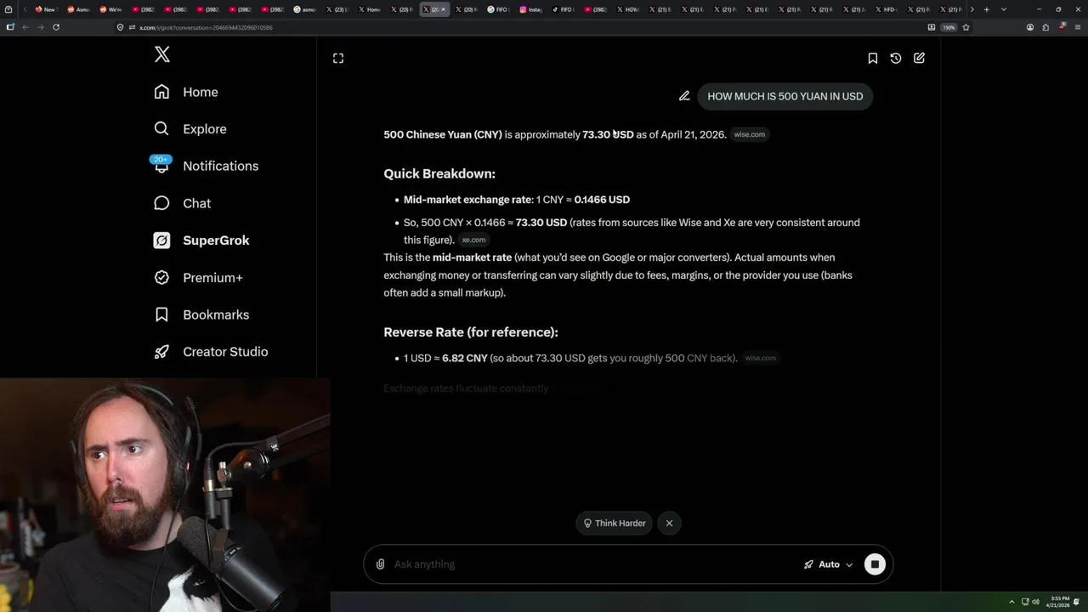The image size is (1088, 612).
Task: Close the active Grok tab
Action: coord(443,9)
